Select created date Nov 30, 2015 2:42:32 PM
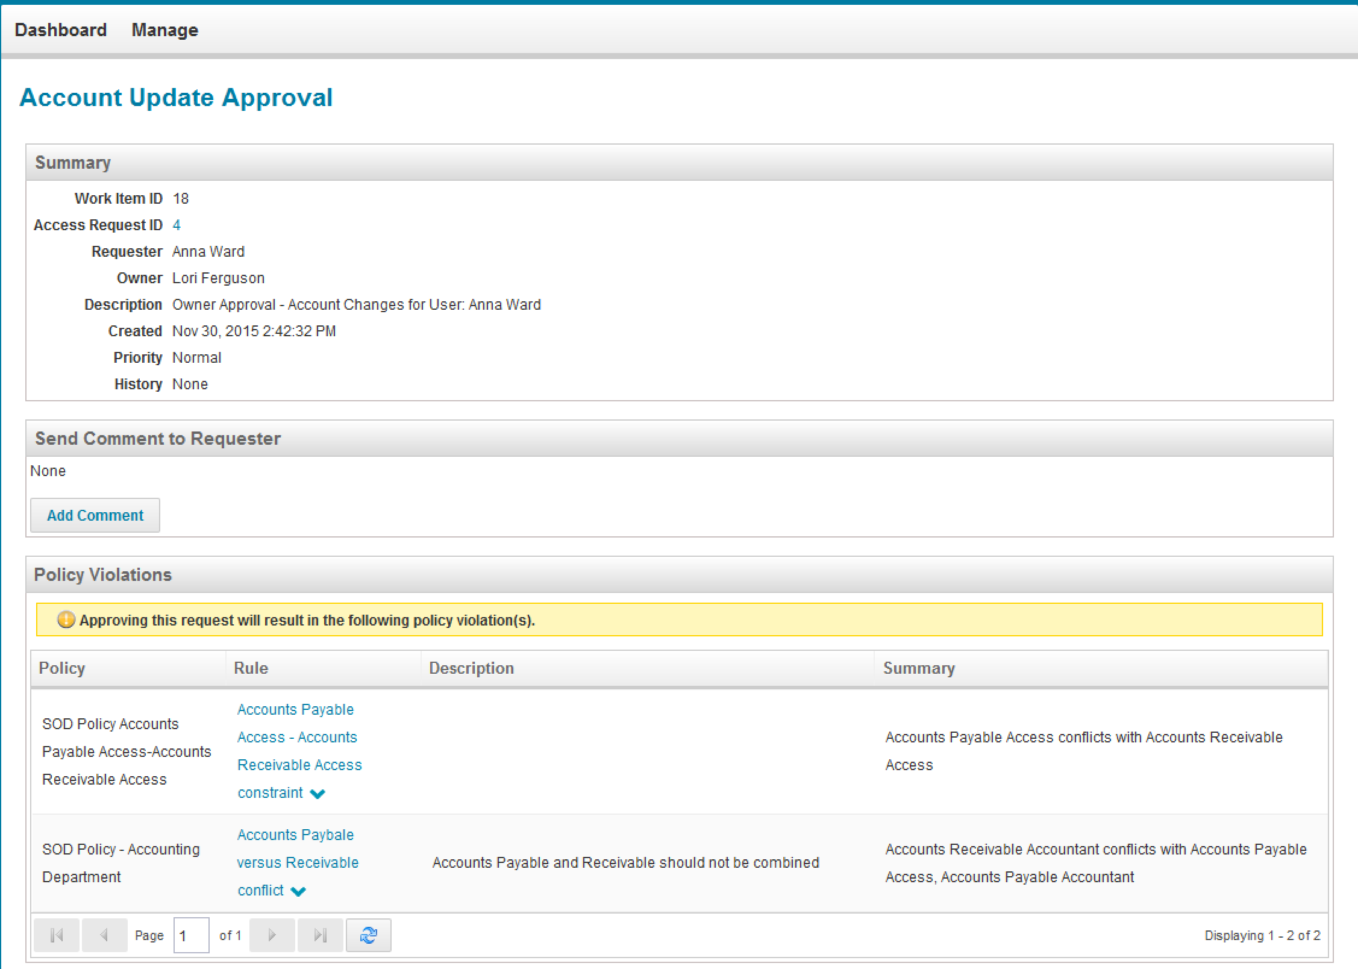 point(254,331)
